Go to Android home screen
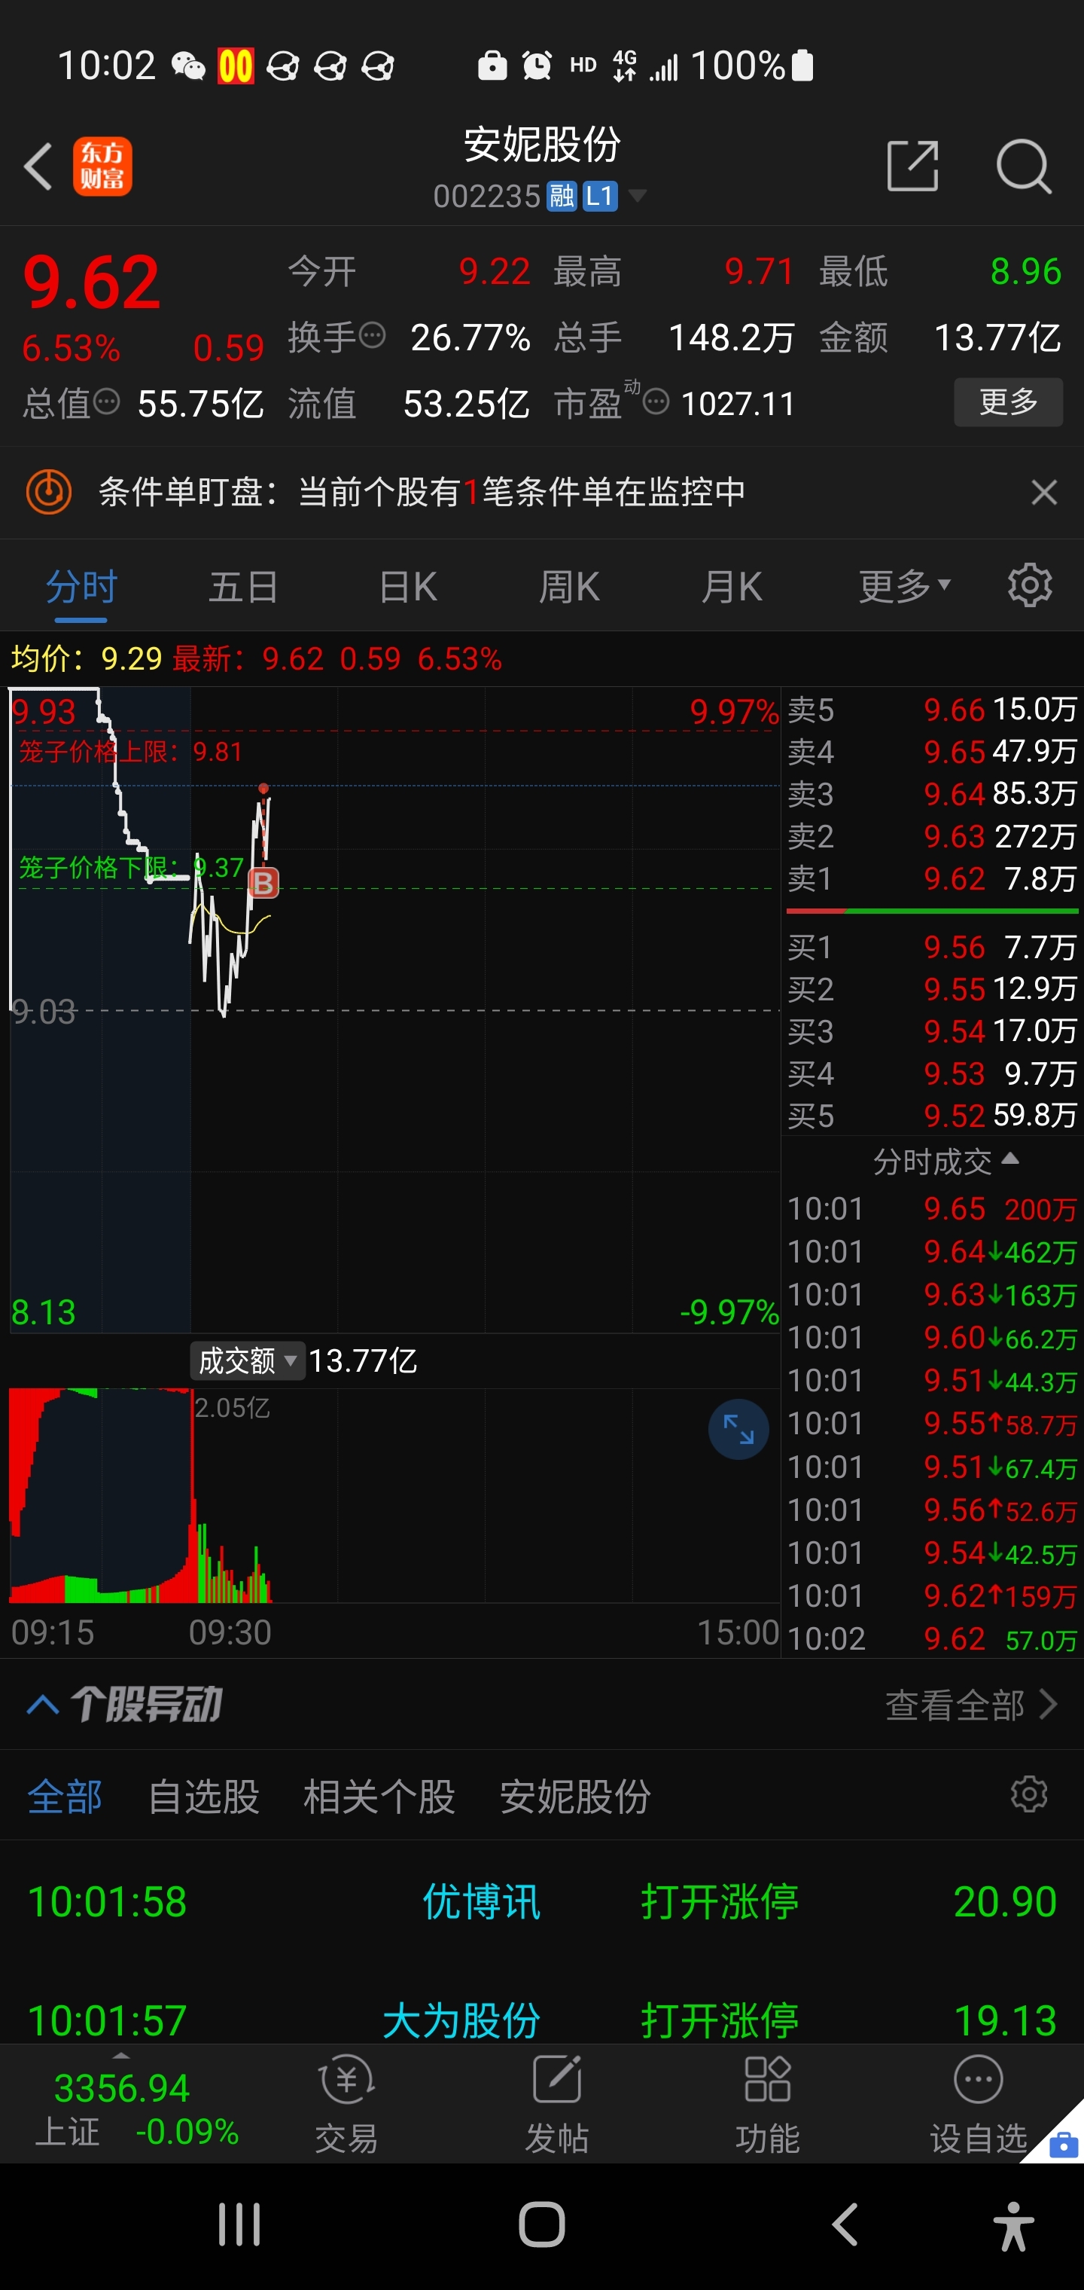 point(542,2225)
